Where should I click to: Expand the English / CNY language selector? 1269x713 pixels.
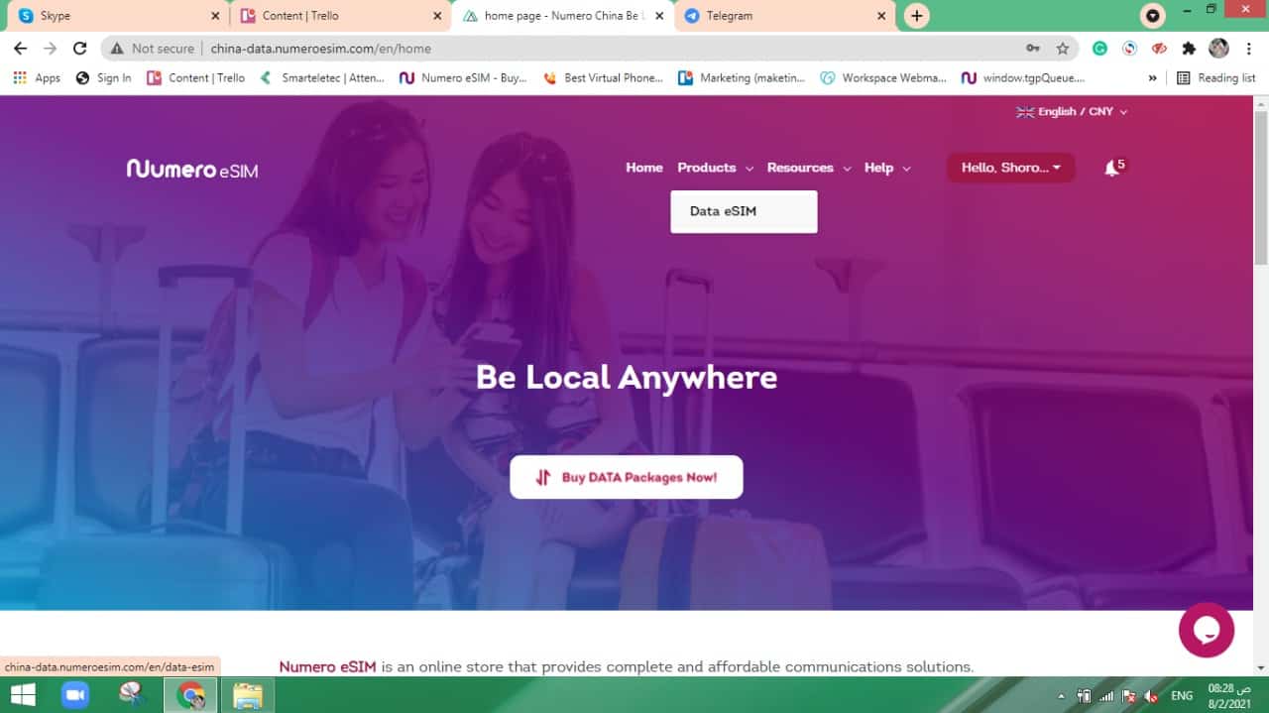1072,112
